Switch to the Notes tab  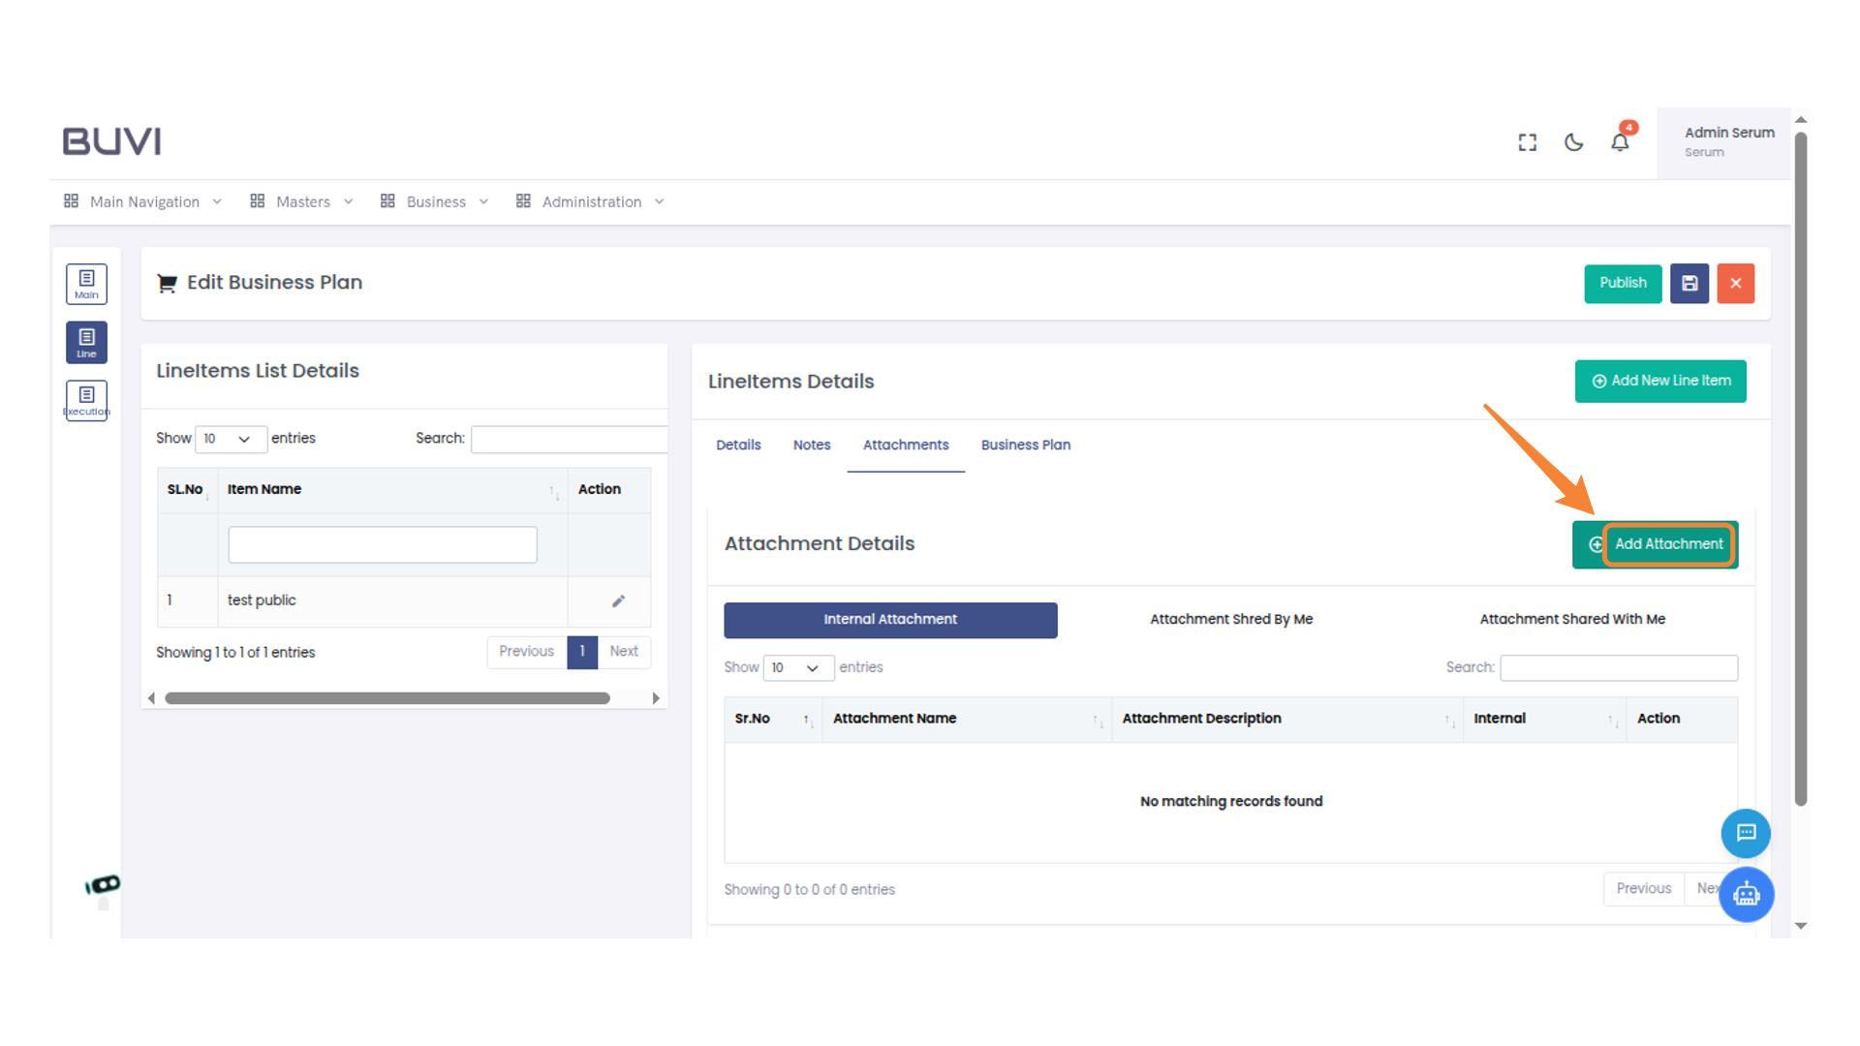[x=811, y=445]
